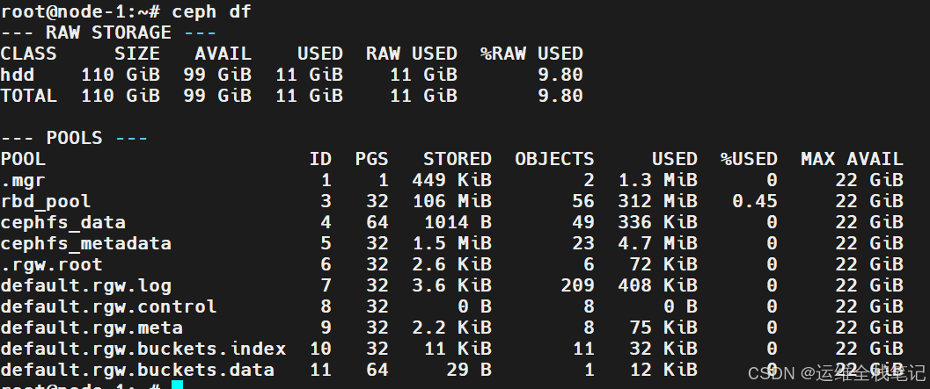The image size is (930, 389).
Task: Click the cyan terminal cursor block
Action: (178, 385)
